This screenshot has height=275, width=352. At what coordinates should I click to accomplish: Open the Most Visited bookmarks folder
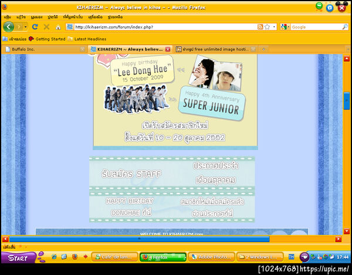15,39
